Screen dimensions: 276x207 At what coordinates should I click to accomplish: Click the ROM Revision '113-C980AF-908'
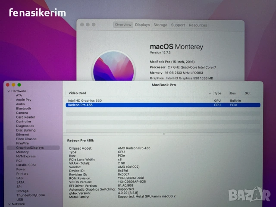point(131,178)
